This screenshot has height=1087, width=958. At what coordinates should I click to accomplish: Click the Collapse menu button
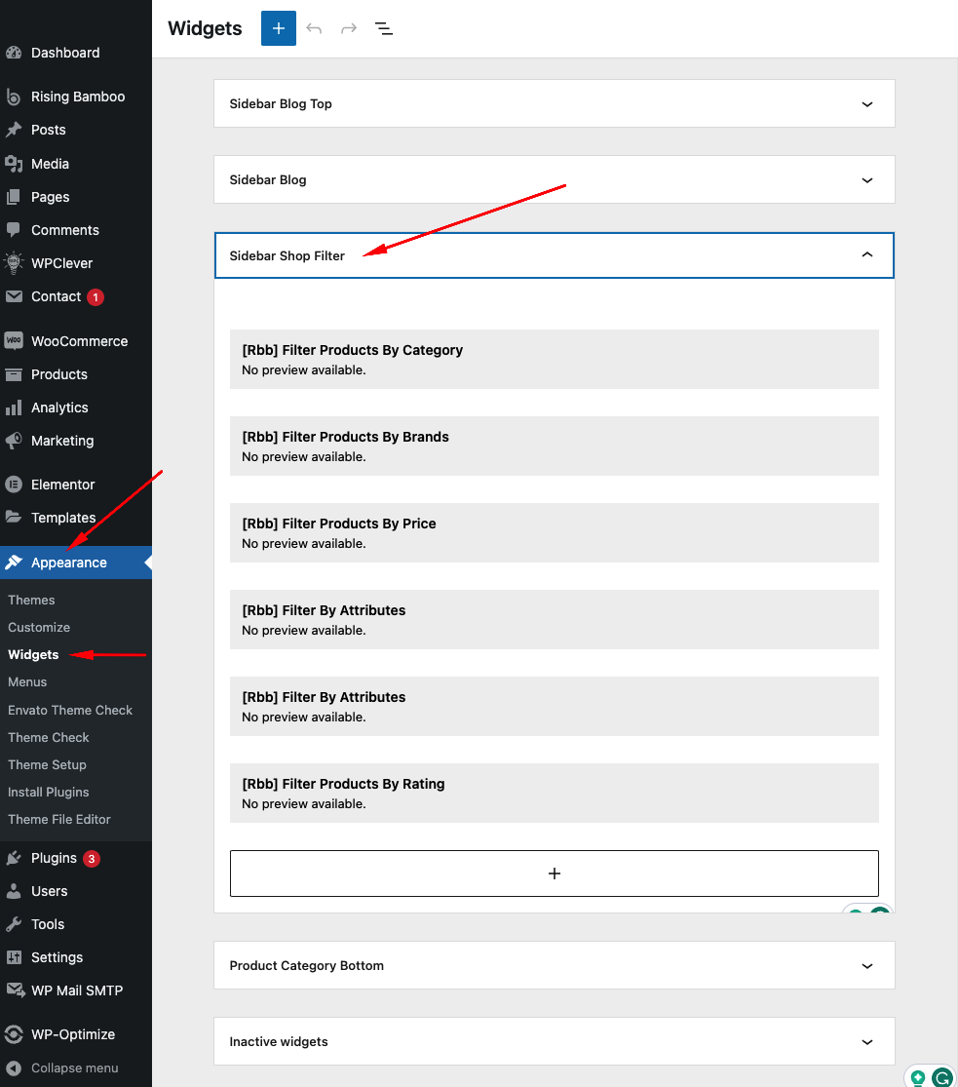(74, 1068)
